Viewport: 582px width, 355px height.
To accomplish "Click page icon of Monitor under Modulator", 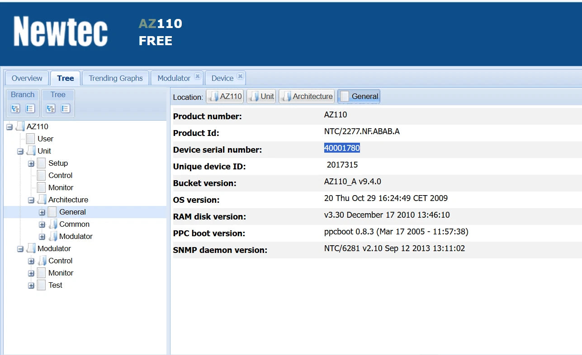I will (x=41, y=273).
